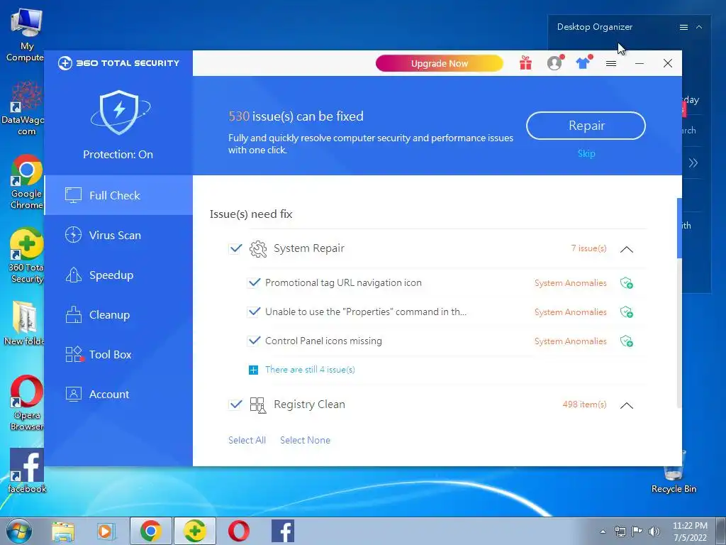Viewport: 726px width, 545px height.
Task: Click Select None link
Action: [305, 440]
